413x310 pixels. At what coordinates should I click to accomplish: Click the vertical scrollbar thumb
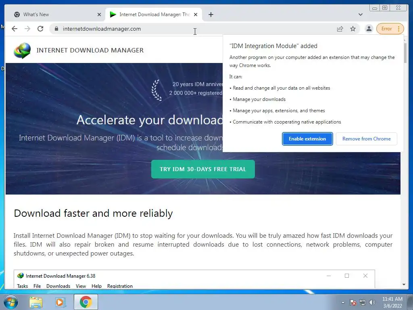point(405,53)
